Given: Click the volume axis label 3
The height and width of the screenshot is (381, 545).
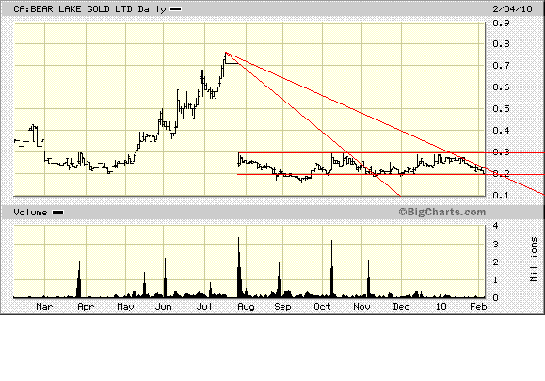Looking at the screenshot, I should 496,244.
